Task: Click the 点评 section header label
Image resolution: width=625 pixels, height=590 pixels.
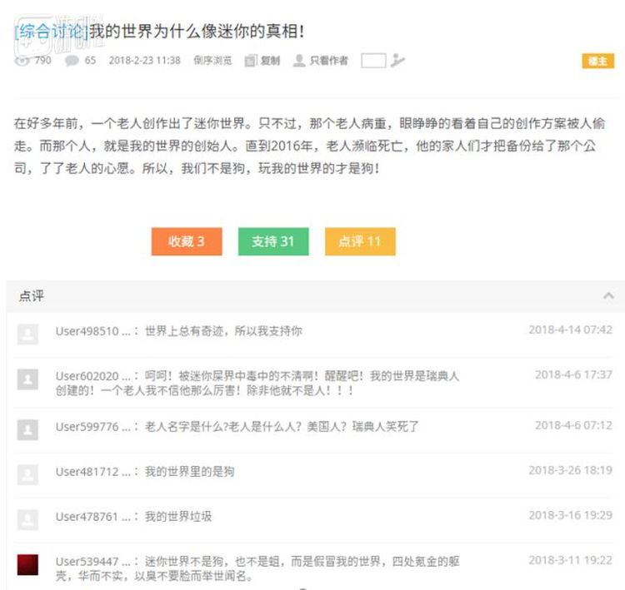Action: coord(32,296)
